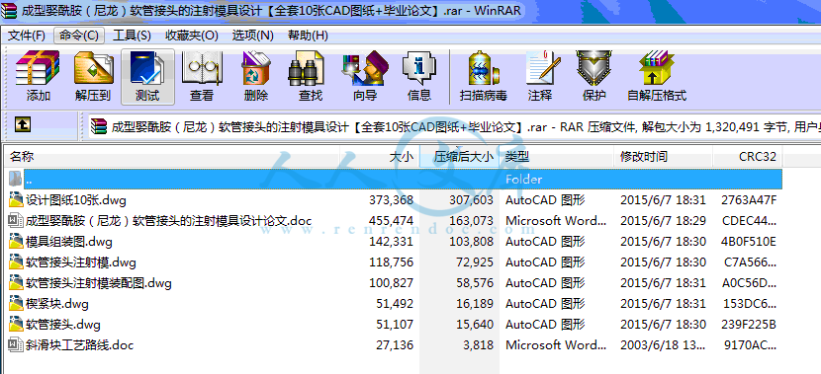Click the packed size value 103,808

pyautogui.click(x=471, y=242)
